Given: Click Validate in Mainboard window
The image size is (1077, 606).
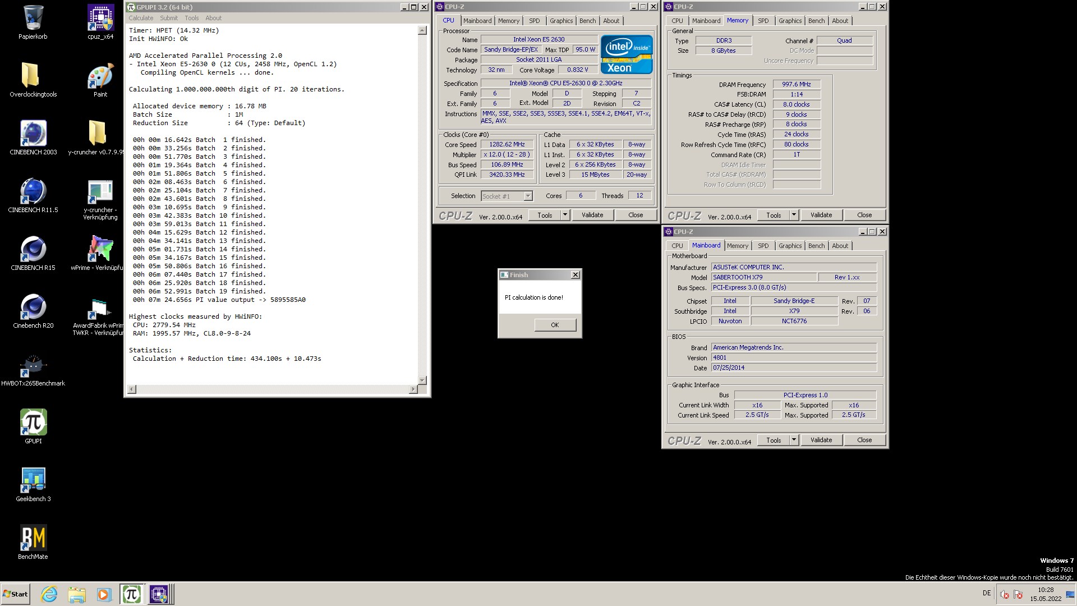Looking at the screenshot, I should tap(821, 440).
